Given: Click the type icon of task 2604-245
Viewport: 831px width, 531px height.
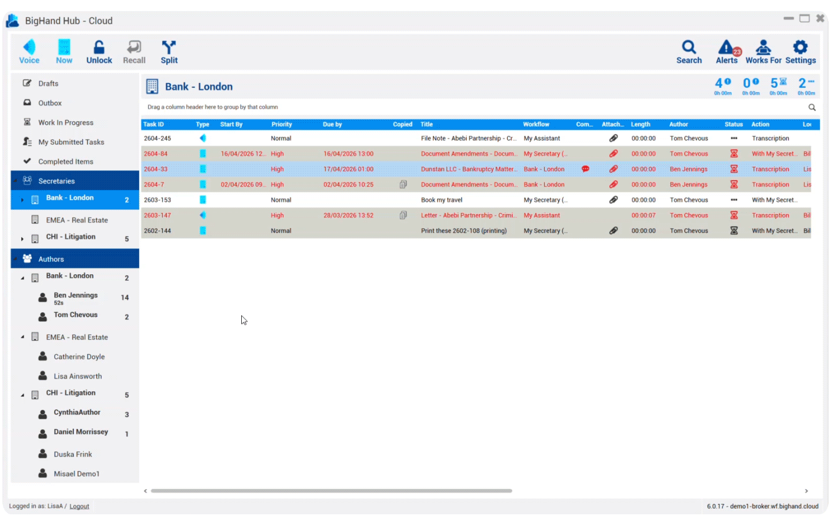Looking at the screenshot, I should click(203, 139).
